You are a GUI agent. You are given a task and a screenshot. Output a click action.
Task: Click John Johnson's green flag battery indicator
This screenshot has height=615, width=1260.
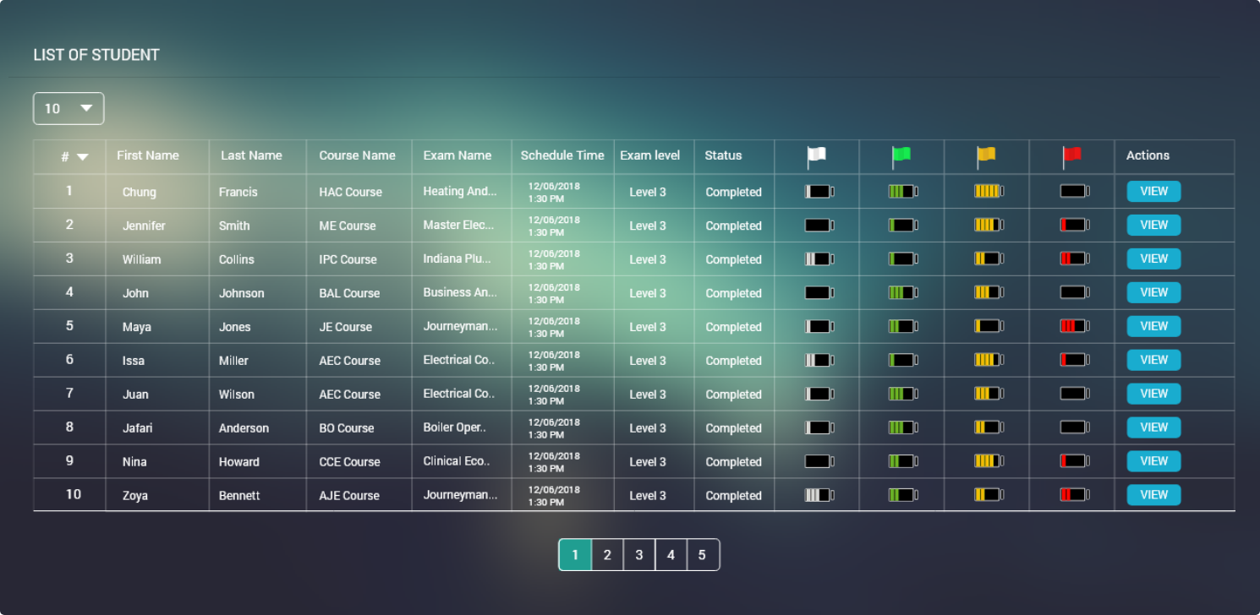(902, 293)
